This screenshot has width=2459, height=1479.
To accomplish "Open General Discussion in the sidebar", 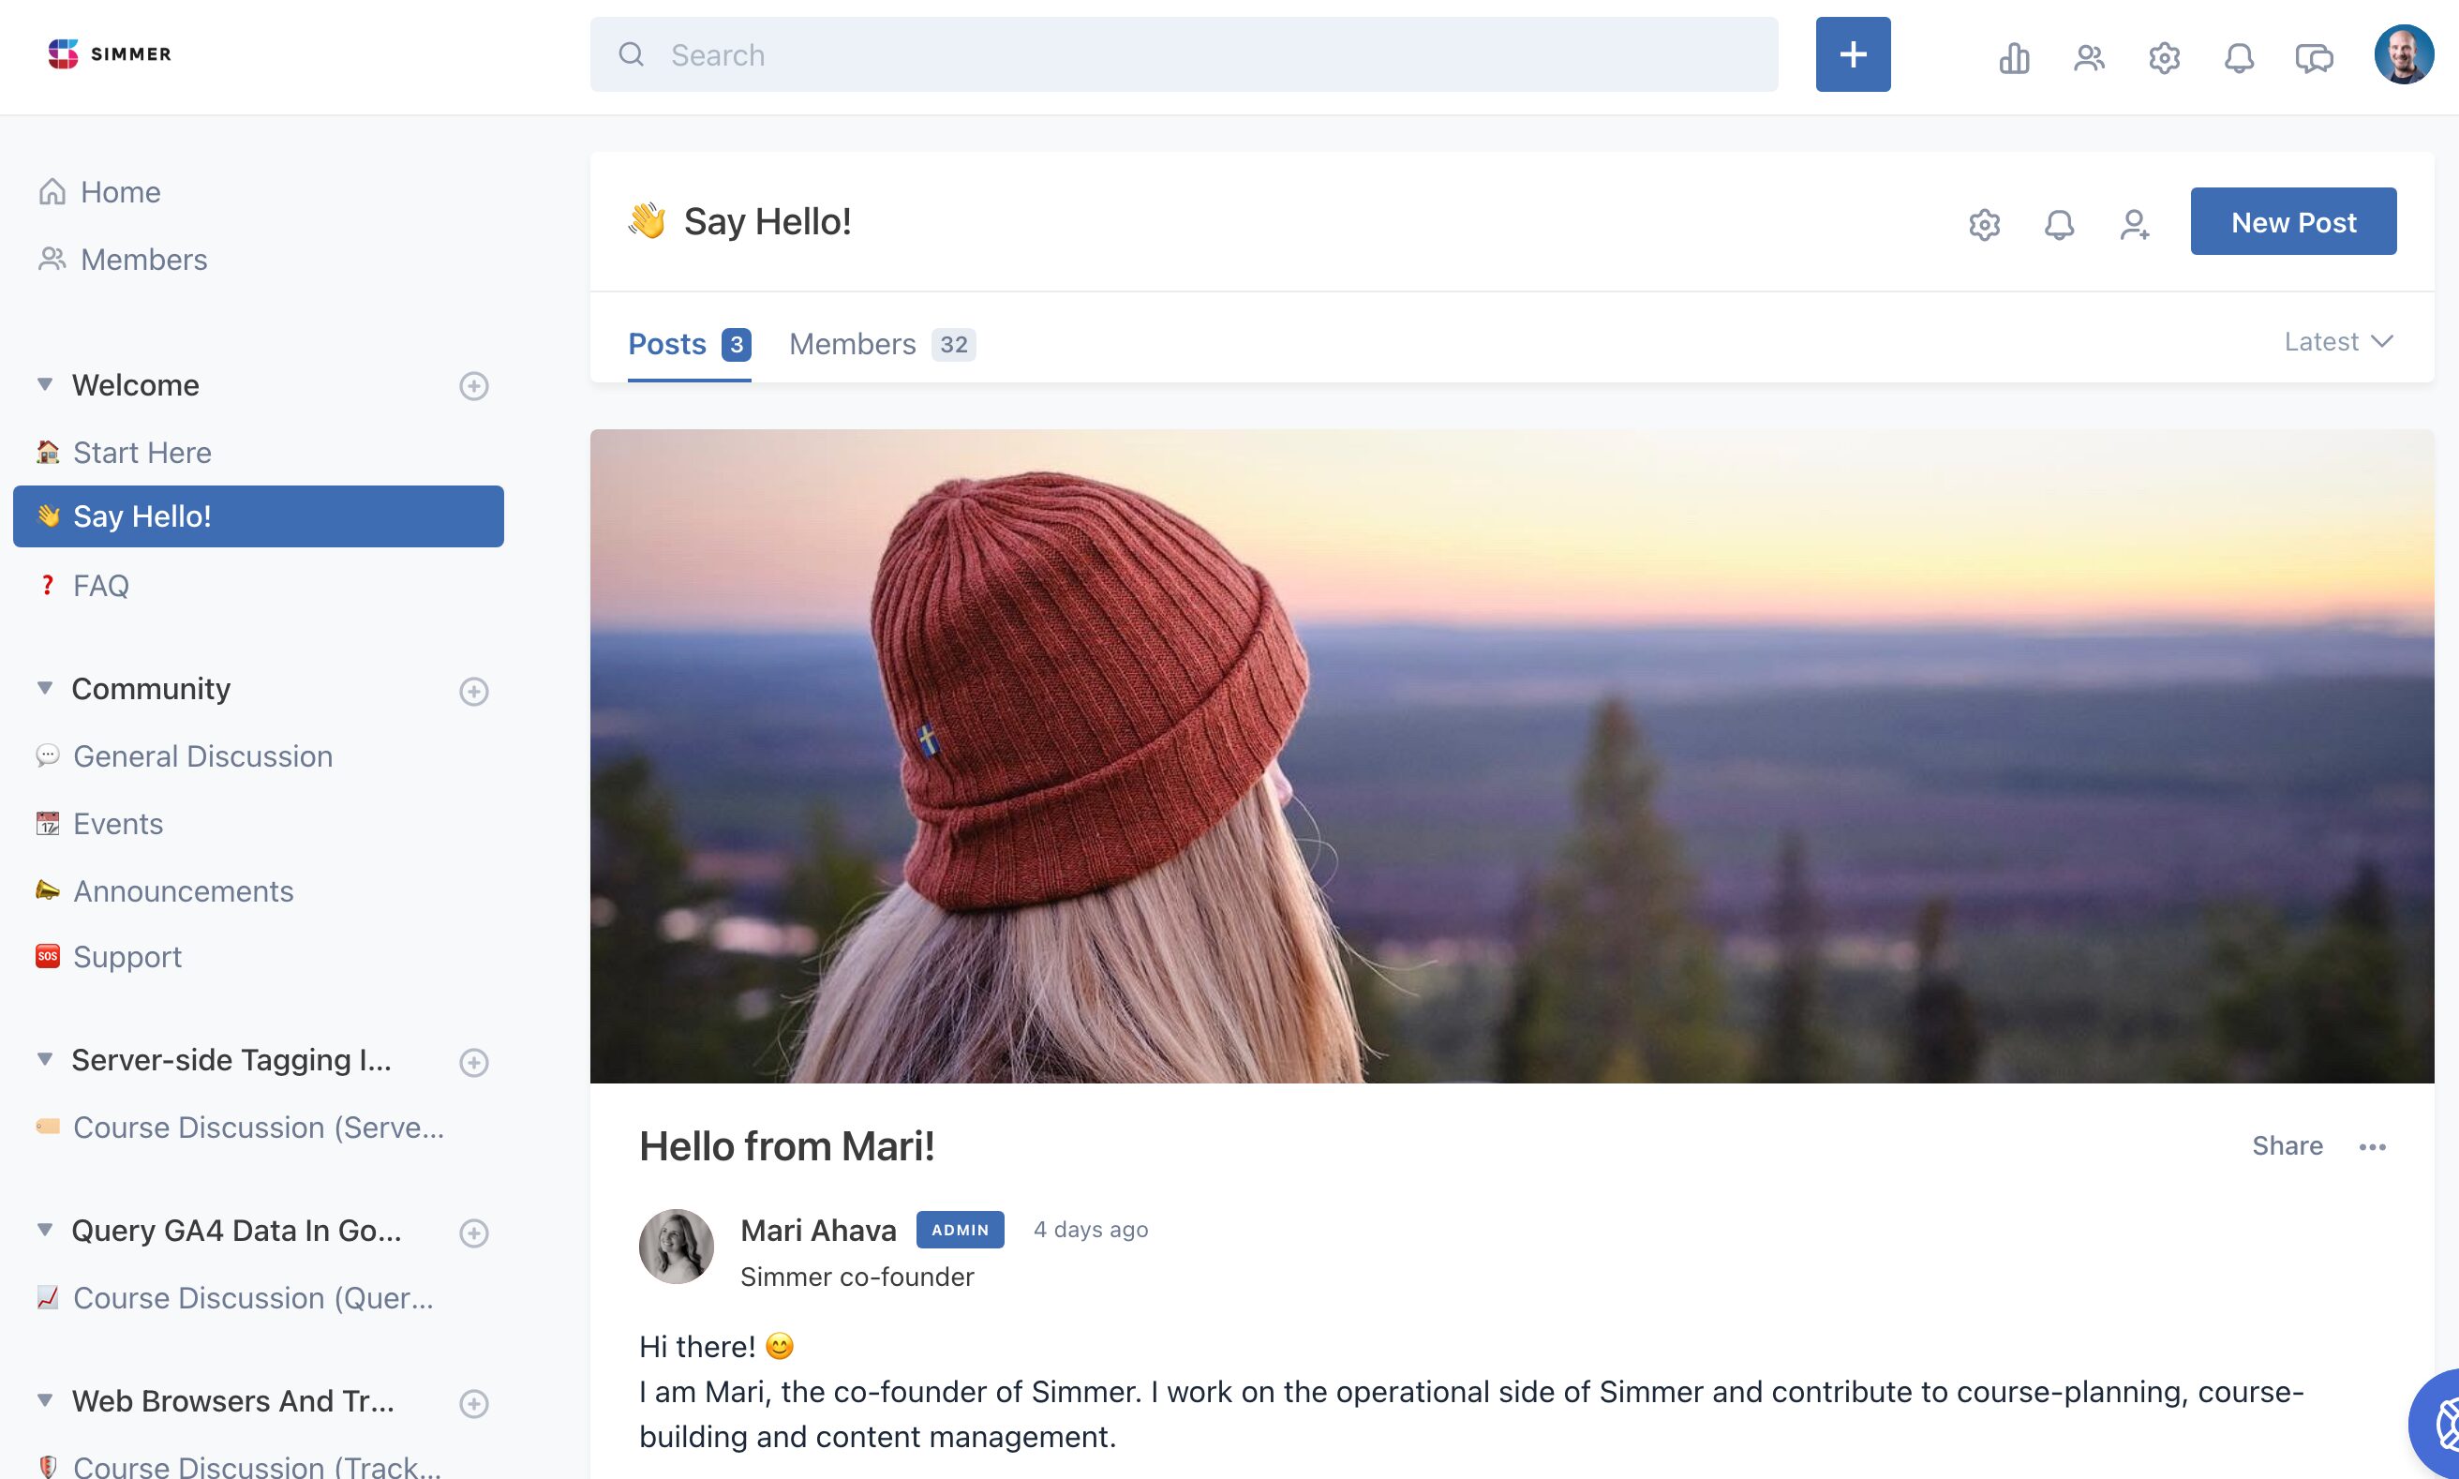I will pos(202,756).
